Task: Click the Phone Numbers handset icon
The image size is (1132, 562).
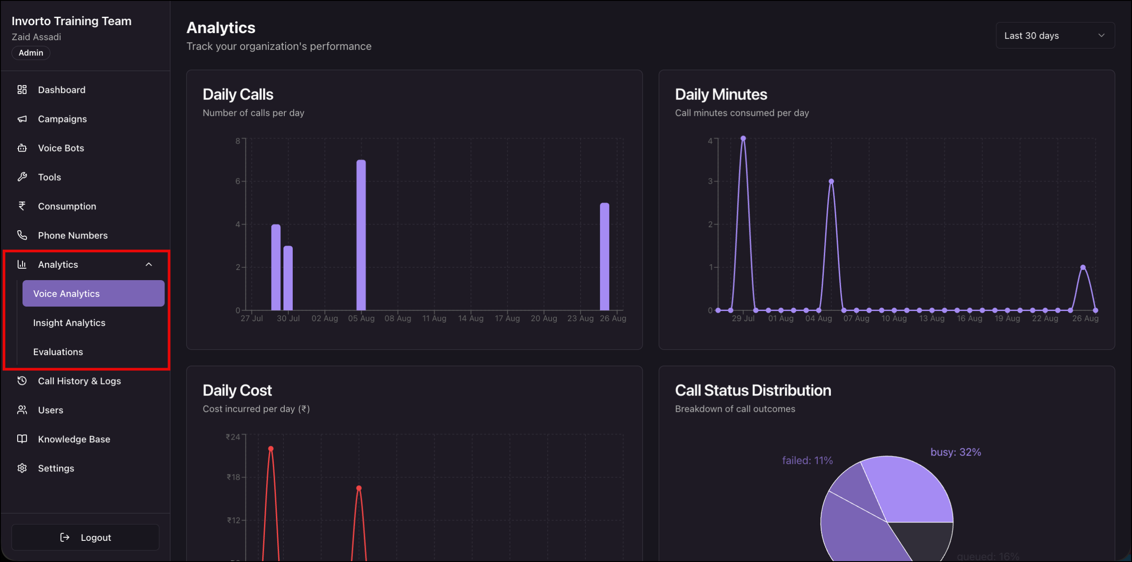Action: (22, 235)
